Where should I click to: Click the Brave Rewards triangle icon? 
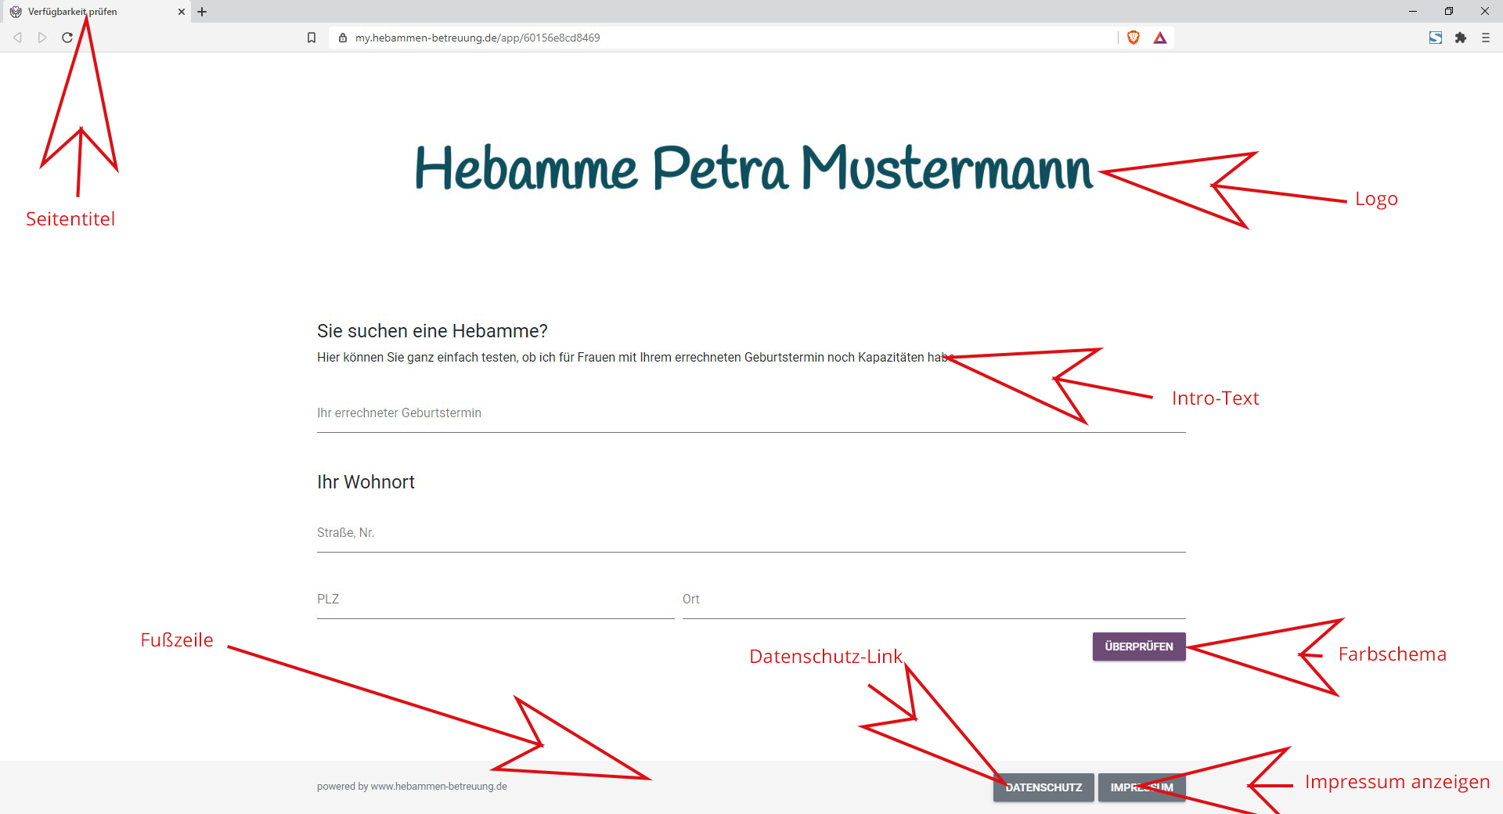point(1160,38)
